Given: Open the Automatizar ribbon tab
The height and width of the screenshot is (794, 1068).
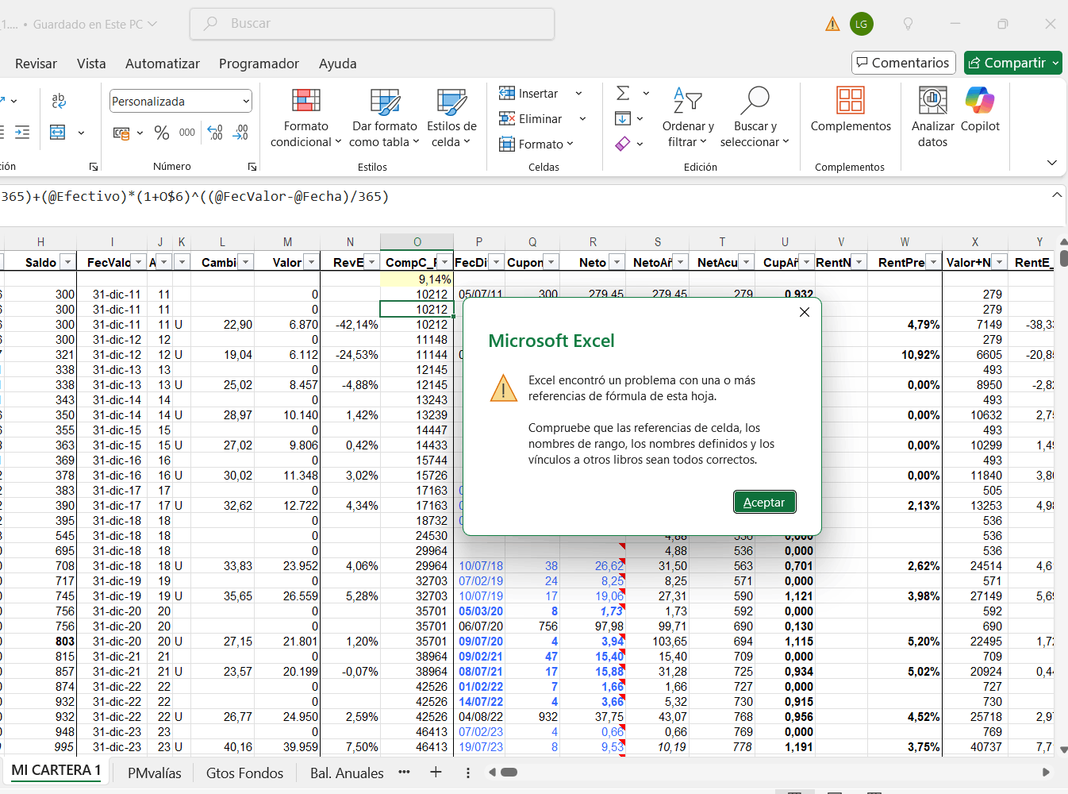Looking at the screenshot, I should pyautogui.click(x=163, y=64).
